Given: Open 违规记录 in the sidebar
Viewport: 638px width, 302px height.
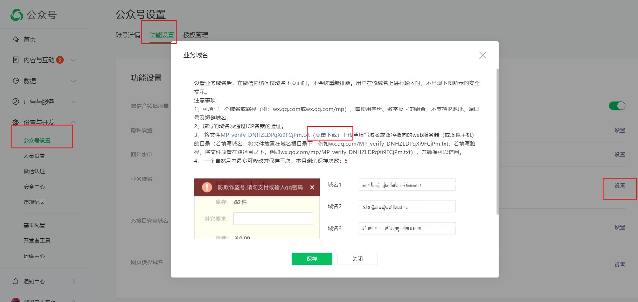Looking at the screenshot, I should click(34, 202).
